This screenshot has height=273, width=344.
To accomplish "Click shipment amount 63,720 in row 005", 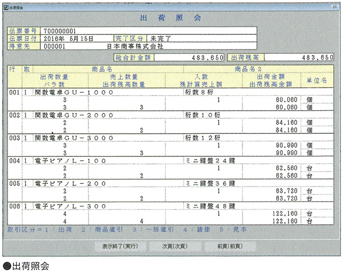I will [x=286, y=191].
